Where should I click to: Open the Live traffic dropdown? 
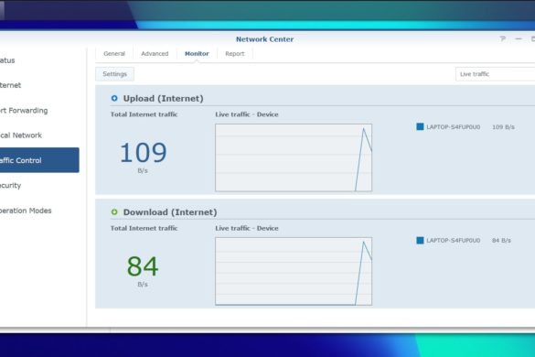495,74
